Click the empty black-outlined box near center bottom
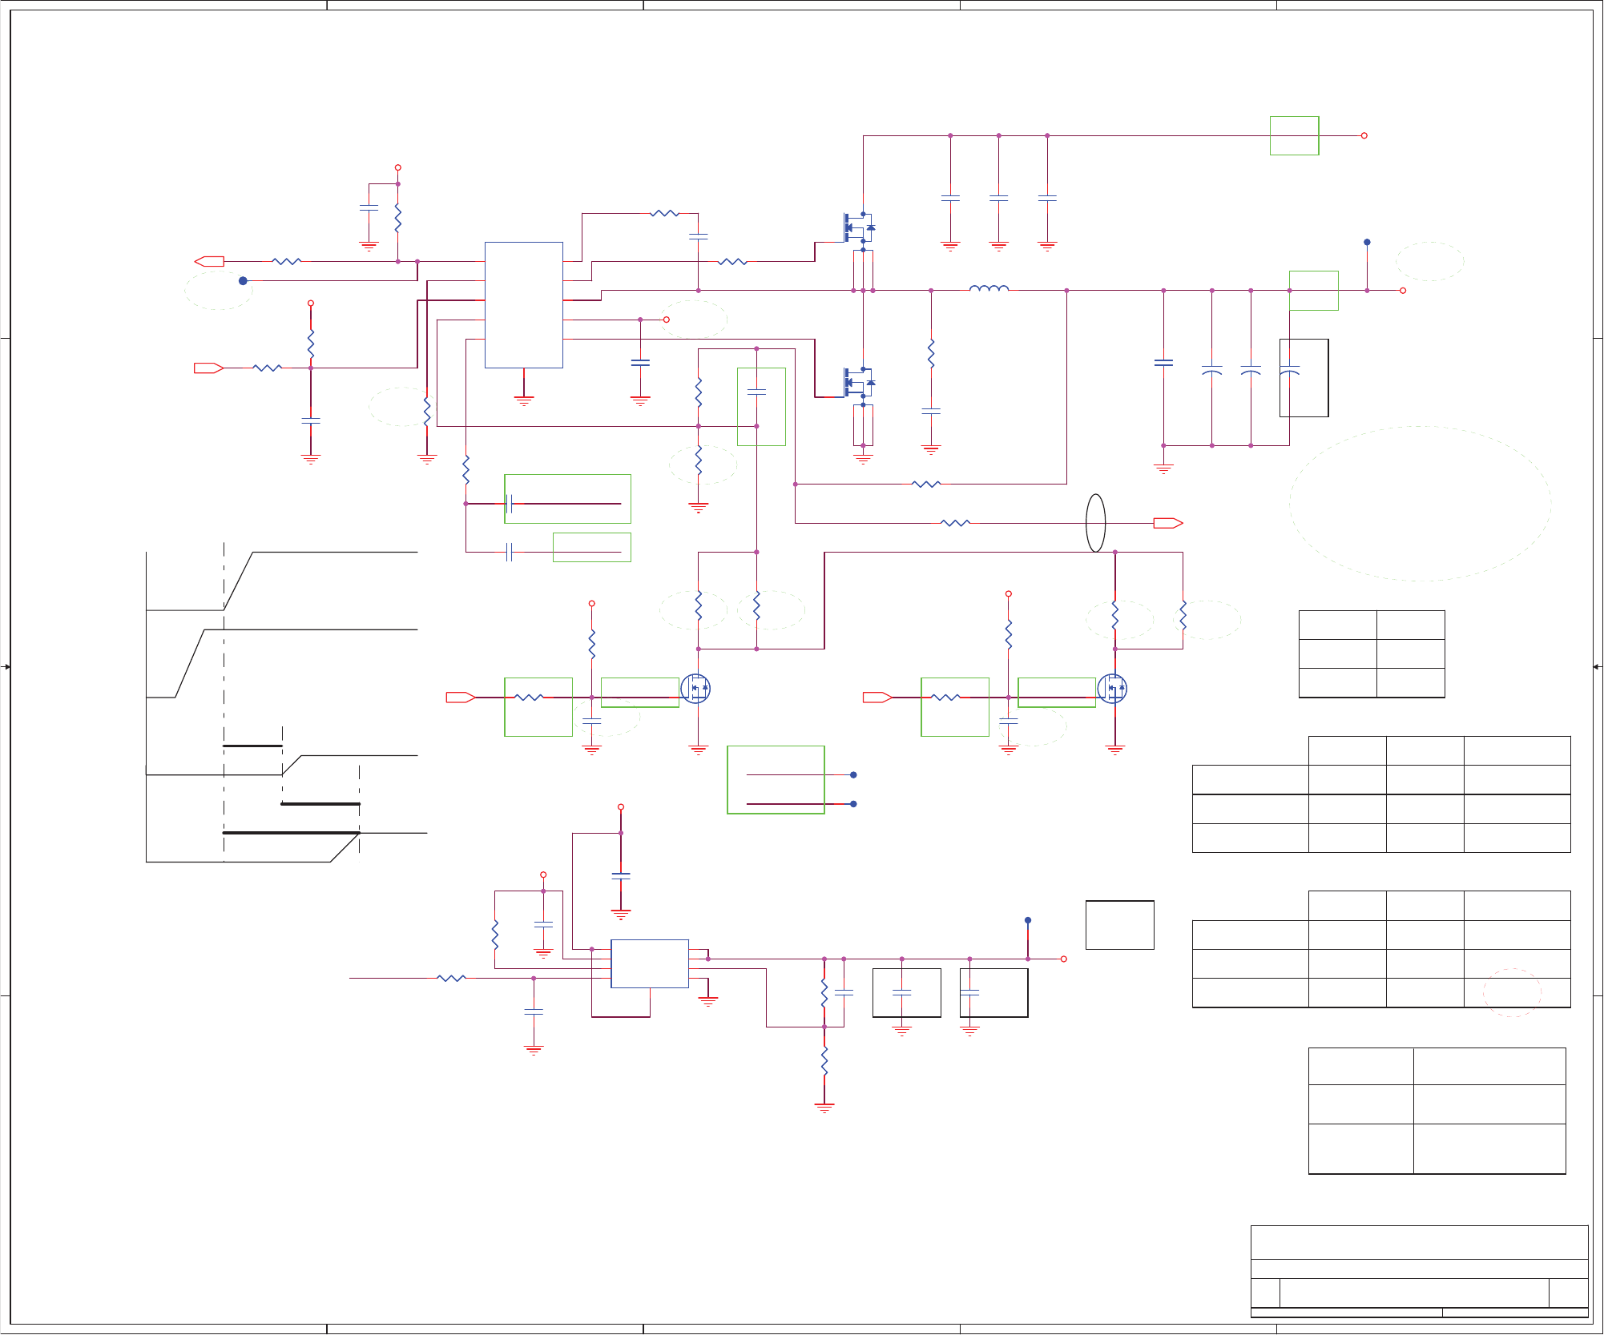The height and width of the screenshot is (1335, 1604). coord(1119,925)
